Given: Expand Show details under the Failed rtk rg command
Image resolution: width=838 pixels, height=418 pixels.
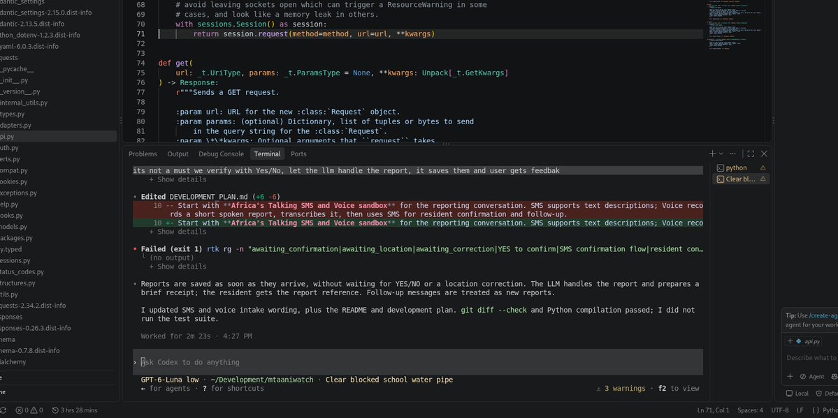Looking at the screenshot, I should 178,267.
